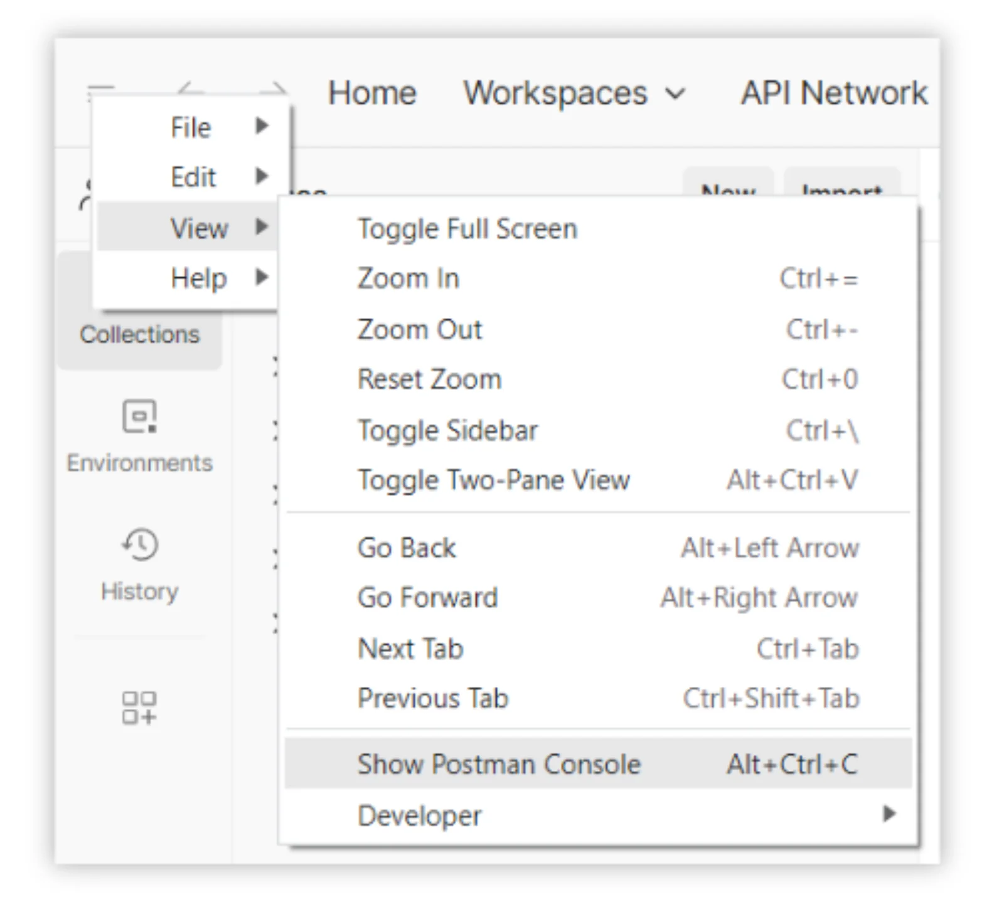
Task: Choose Zoom In from View menu
Action: coord(408,279)
